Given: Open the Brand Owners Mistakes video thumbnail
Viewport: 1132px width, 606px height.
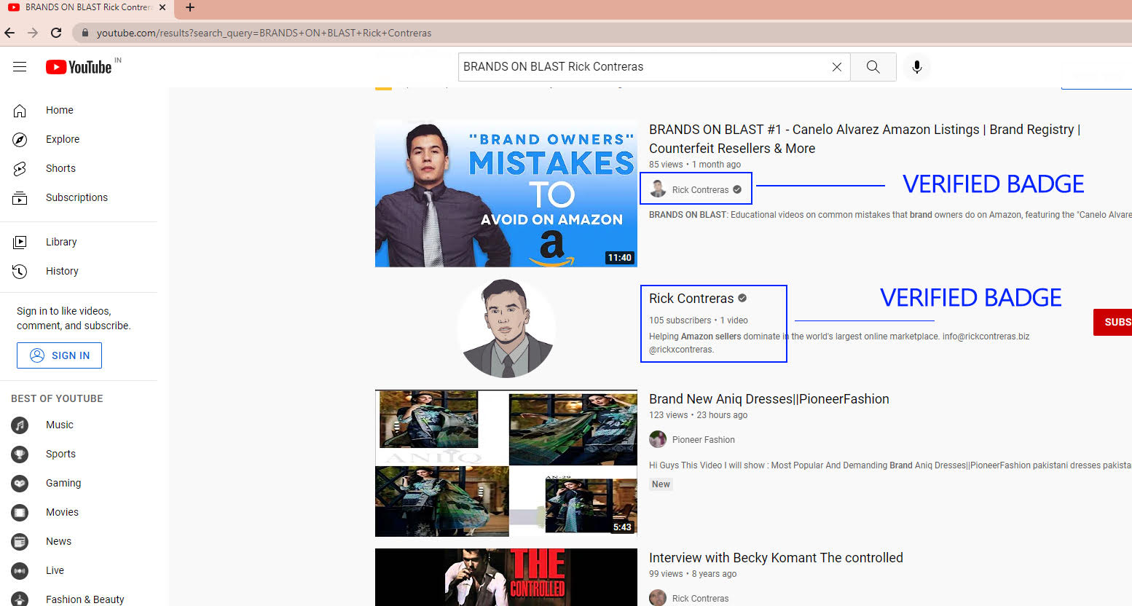Looking at the screenshot, I should pyautogui.click(x=506, y=194).
